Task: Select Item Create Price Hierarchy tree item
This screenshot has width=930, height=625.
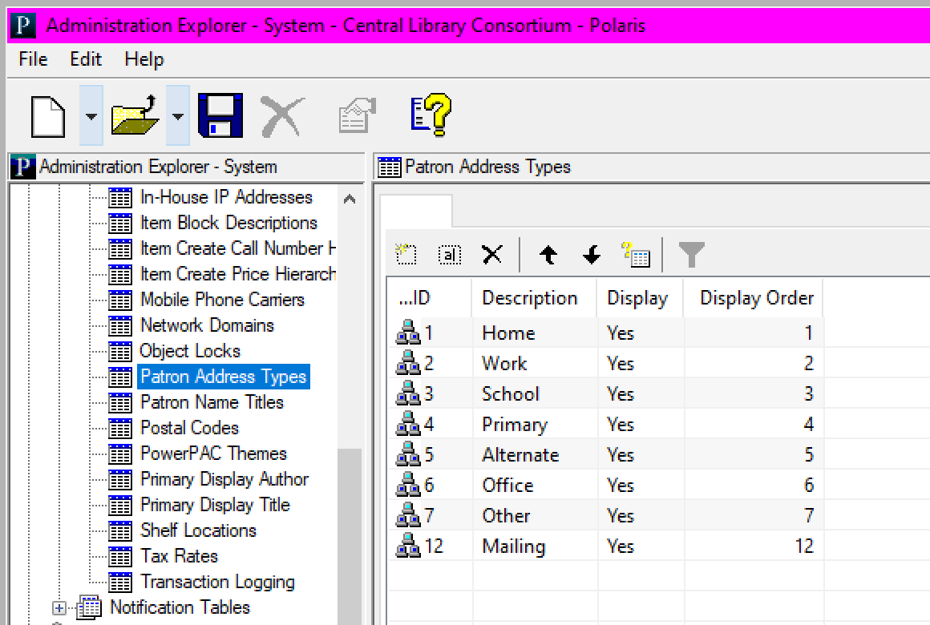Action: (x=238, y=274)
